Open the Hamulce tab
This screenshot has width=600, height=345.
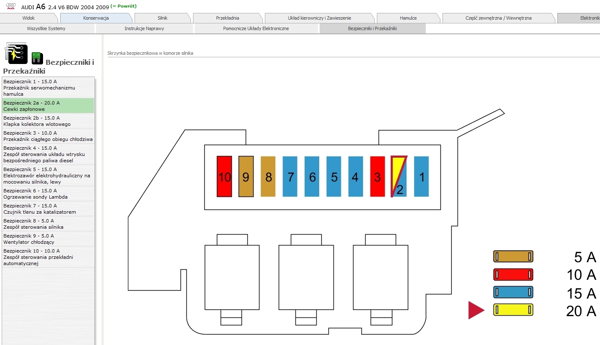(x=408, y=18)
